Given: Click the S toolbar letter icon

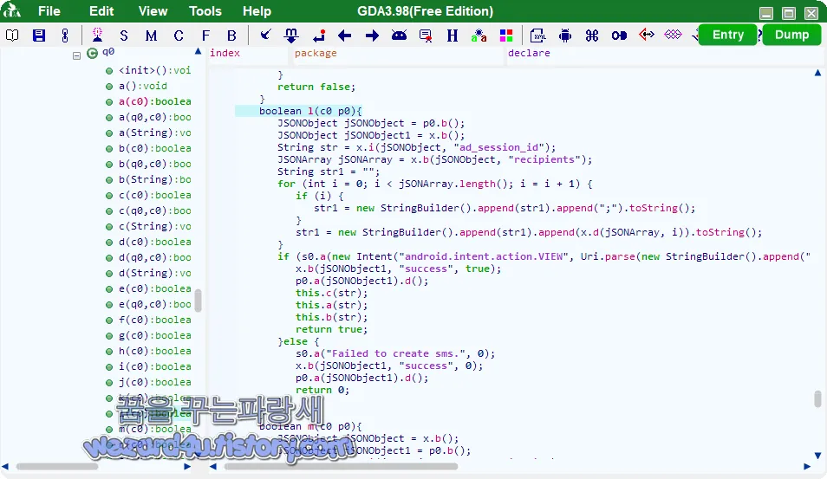Looking at the screenshot, I should 124,36.
